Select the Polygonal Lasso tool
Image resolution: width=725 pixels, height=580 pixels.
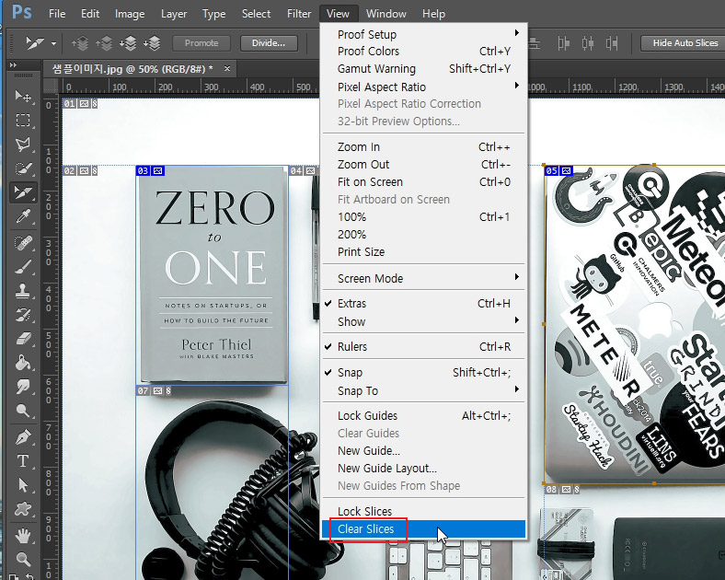(x=23, y=145)
